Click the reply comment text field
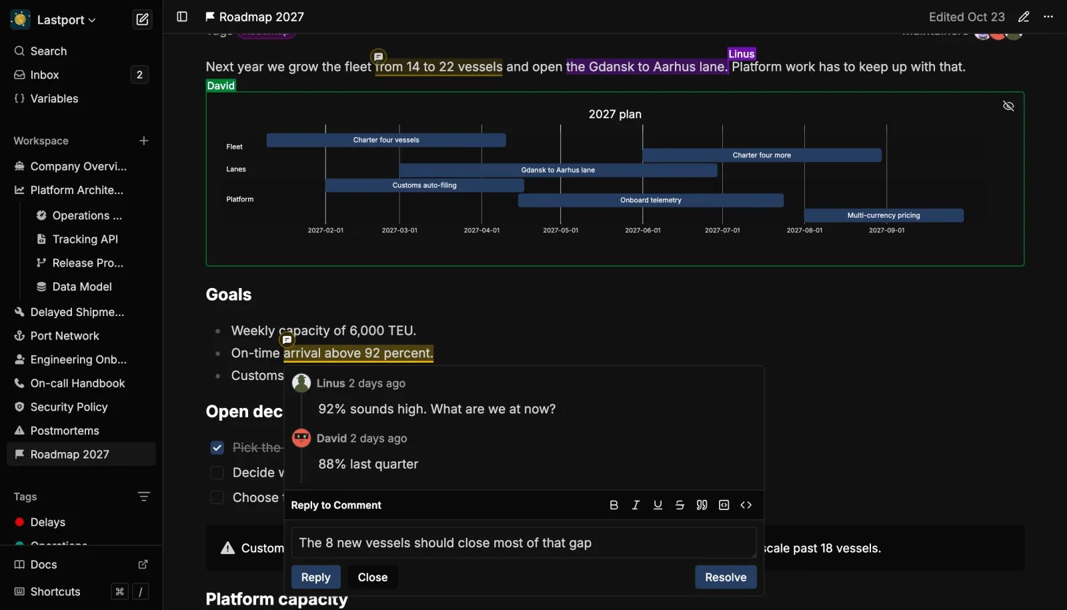The image size is (1067, 610). click(523, 543)
